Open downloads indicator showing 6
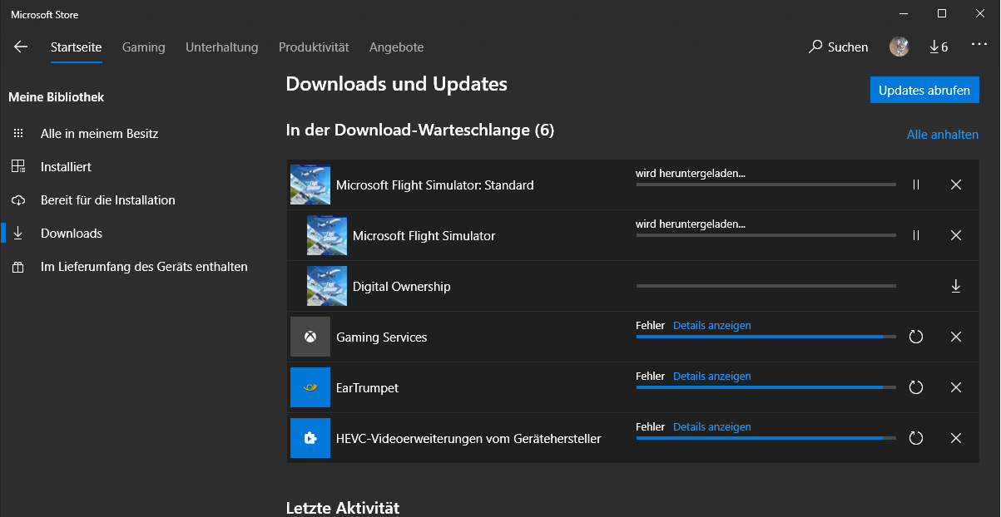Image resolution: width=1001 pixels, height=517 pixels. point(939,47)
